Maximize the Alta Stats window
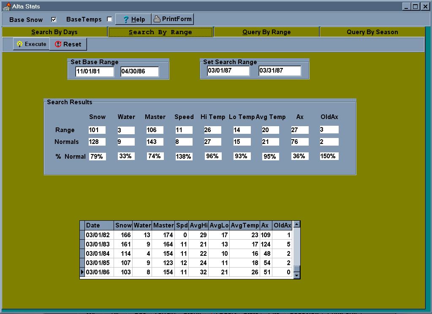 pyautogui.click(x=416, y=6)
